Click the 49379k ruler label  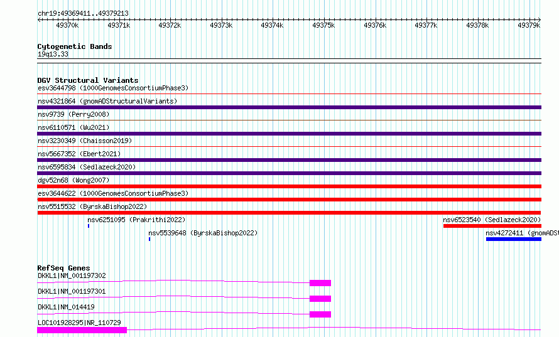pos(529,25)
